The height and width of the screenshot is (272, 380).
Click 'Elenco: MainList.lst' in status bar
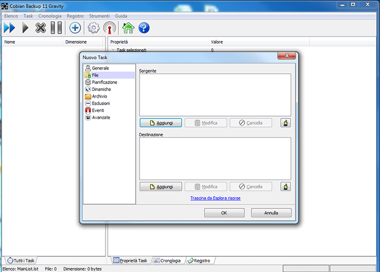tap(21, 269)
